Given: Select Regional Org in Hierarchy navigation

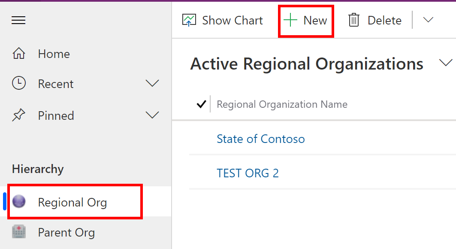Looking at the screenshot, I should click(75, 202).
